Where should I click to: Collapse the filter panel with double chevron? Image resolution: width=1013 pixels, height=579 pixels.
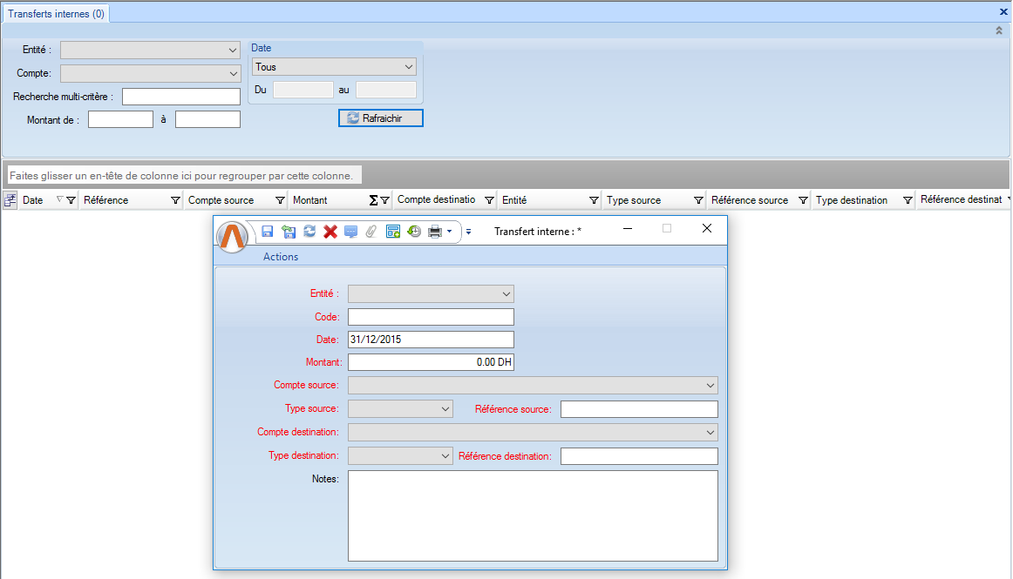(999, 30)
